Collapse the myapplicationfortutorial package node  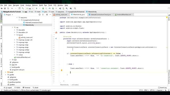pos(19,20)
